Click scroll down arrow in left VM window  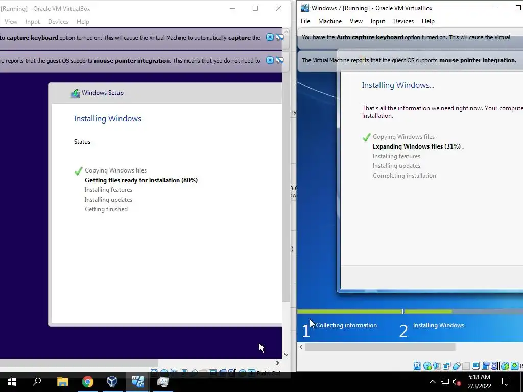(286, 355)
